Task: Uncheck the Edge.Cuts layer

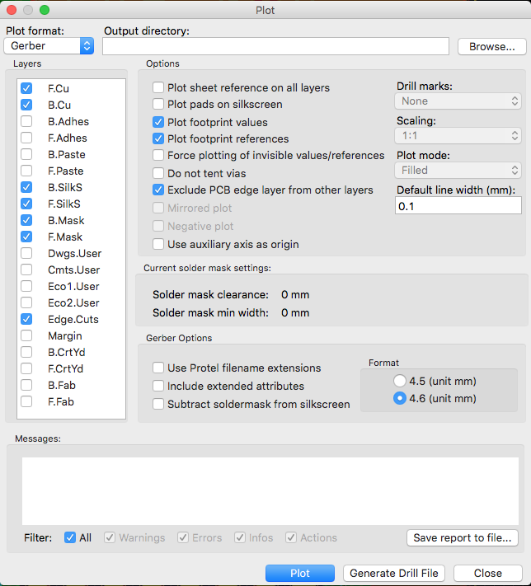Action: pos(26,319)
